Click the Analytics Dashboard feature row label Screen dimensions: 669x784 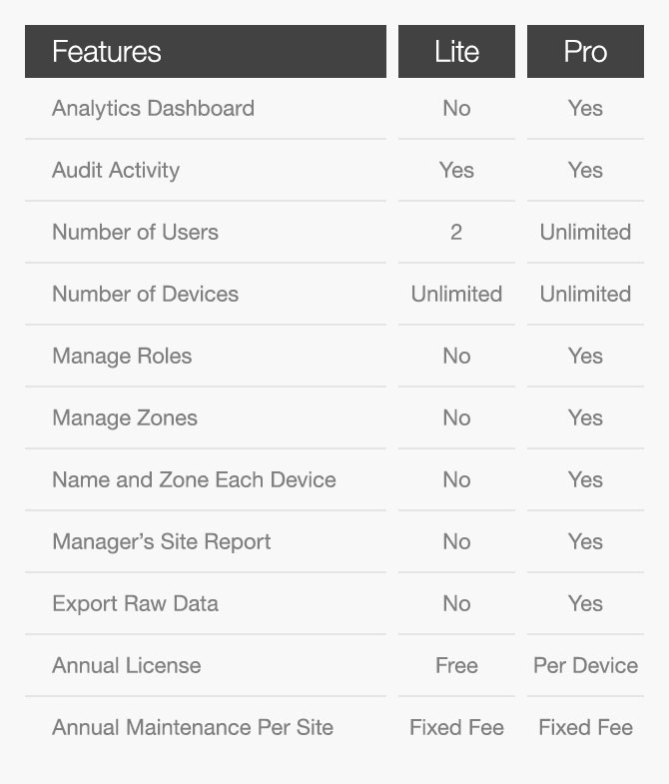pyautogui.click(x=153, y=108)
